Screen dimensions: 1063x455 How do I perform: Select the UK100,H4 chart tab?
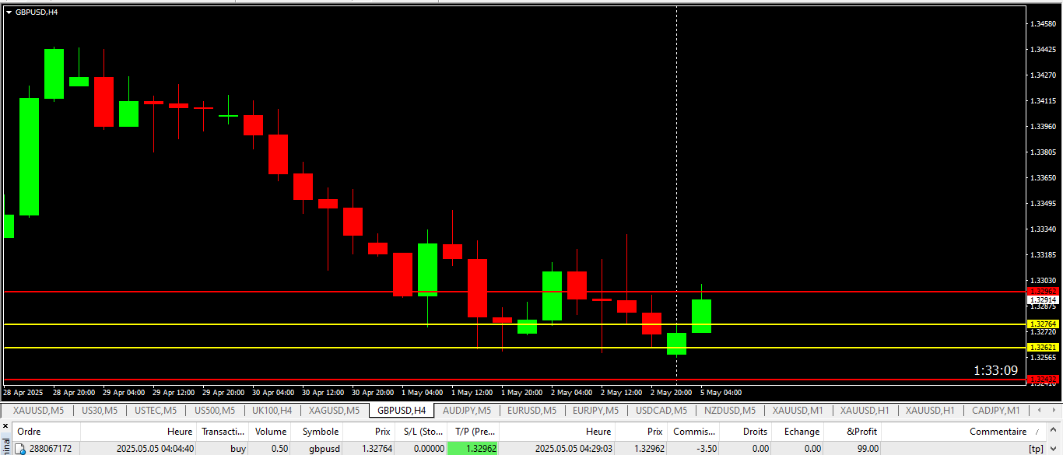pos(272,410)
